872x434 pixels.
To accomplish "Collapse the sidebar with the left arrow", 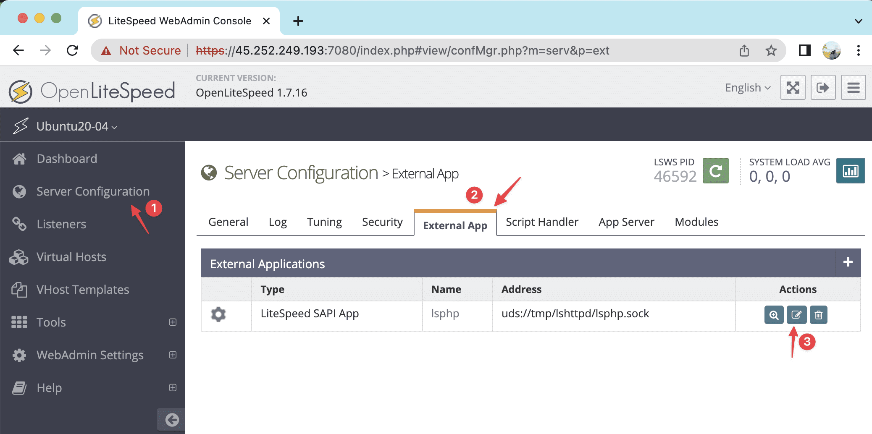I will 172,419.
